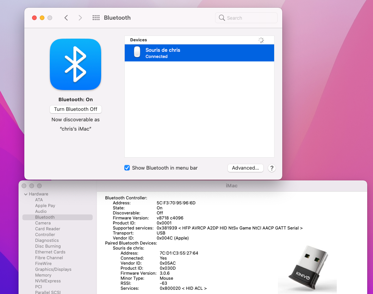Click mouse address 7C:D1:C3:55:27:64
This screenshot has width=373, height=294.
(x=179, y=253)
